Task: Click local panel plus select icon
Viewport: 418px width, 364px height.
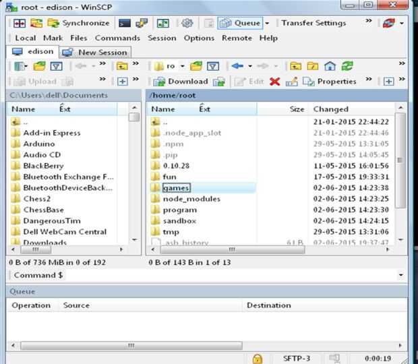Action: [122, 82]
